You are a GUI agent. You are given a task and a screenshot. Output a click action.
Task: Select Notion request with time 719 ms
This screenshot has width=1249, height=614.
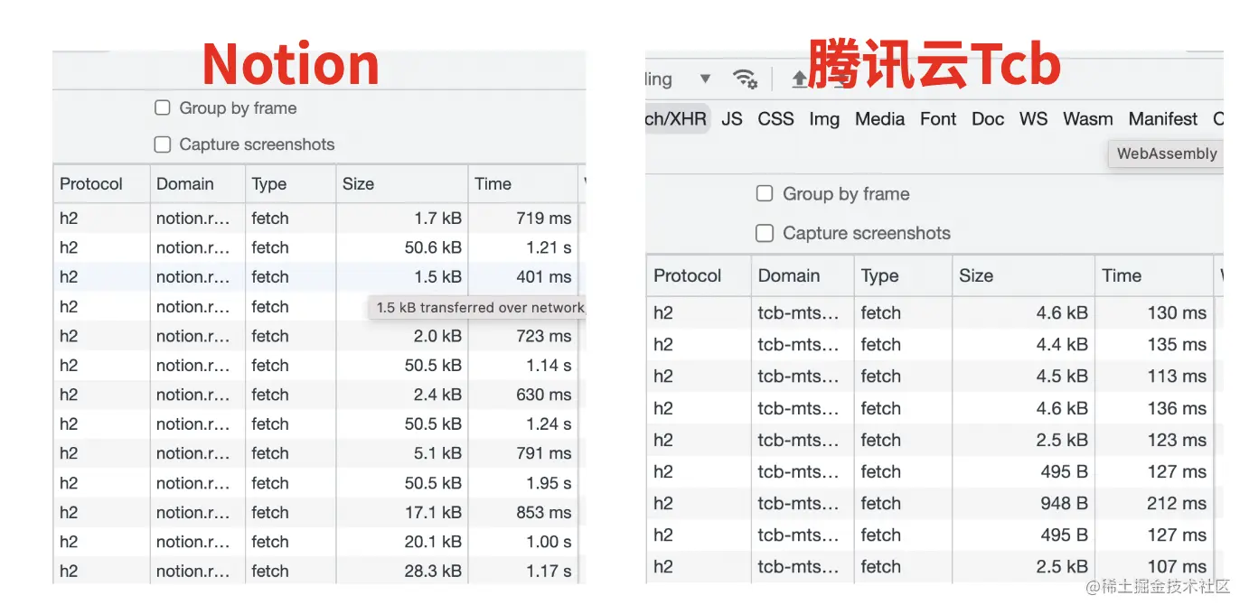(319, 218)
